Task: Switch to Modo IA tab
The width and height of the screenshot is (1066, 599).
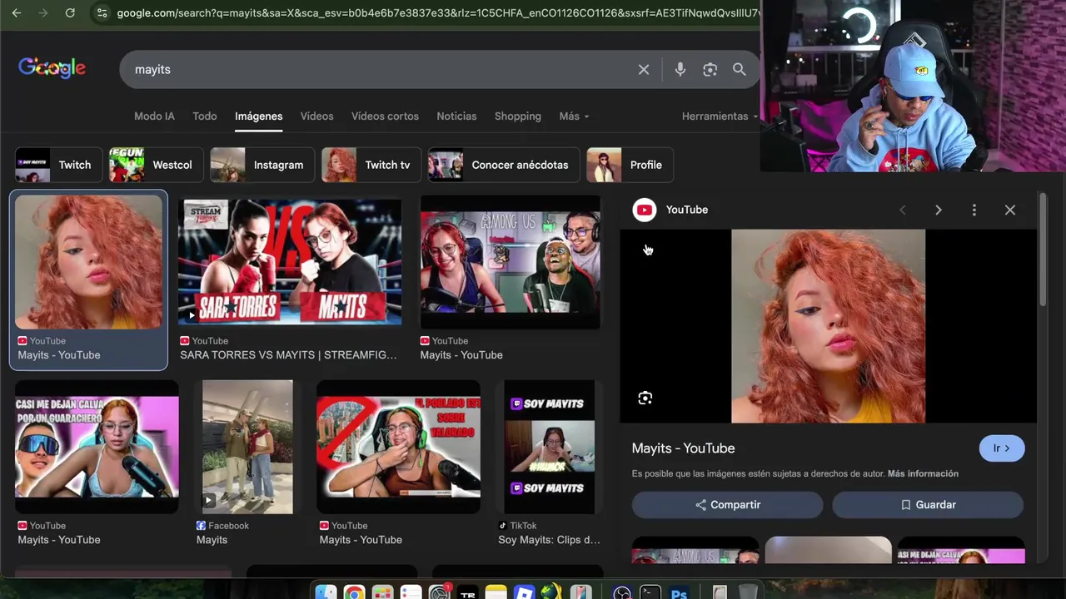Action: (x=154, y=116)
